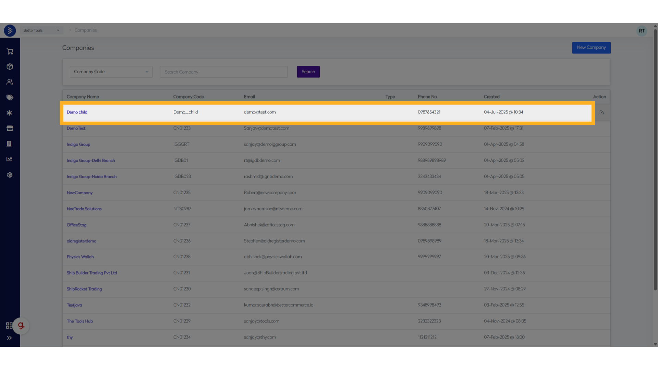The image size is (658, 370).
Task: Open the settings gear sidebar icon
Action: point(10,175)
